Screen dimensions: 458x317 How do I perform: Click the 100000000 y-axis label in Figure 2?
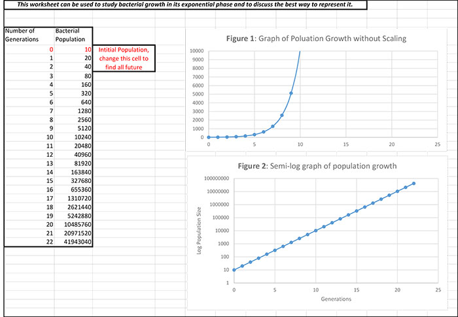tap(212, 178)
